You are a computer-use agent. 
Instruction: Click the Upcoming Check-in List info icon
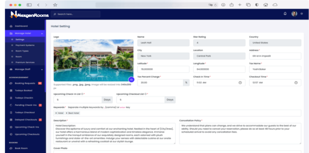click(x=82, y=94)
